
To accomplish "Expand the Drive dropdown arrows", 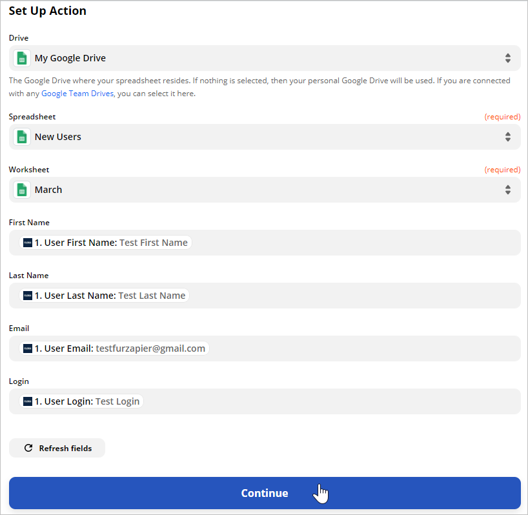I will point(508,58).
